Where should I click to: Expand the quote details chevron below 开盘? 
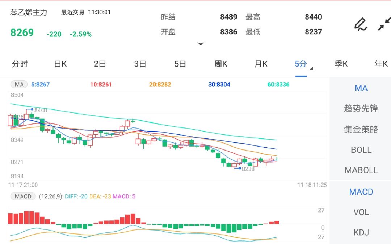pos(201,44)
